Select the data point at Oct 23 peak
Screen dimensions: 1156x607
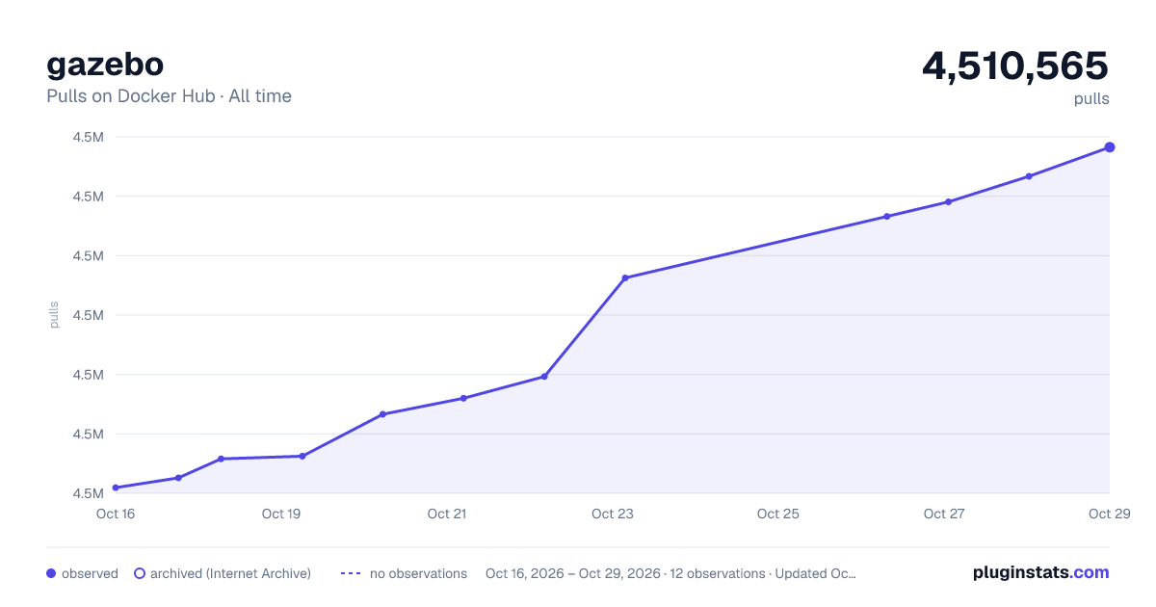click(x=625, y=278)
